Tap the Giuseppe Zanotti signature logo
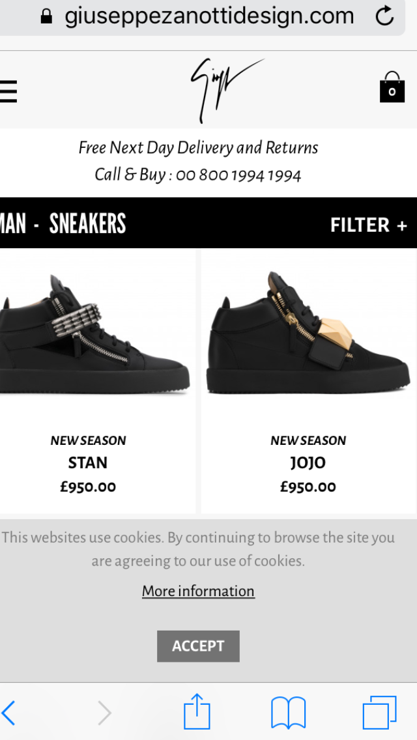Screen dimensions: 417x740 (225, 90)
